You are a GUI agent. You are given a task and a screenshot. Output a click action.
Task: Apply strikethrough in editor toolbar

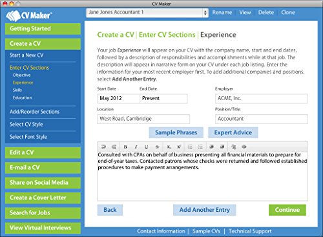[x=158, y=147]
